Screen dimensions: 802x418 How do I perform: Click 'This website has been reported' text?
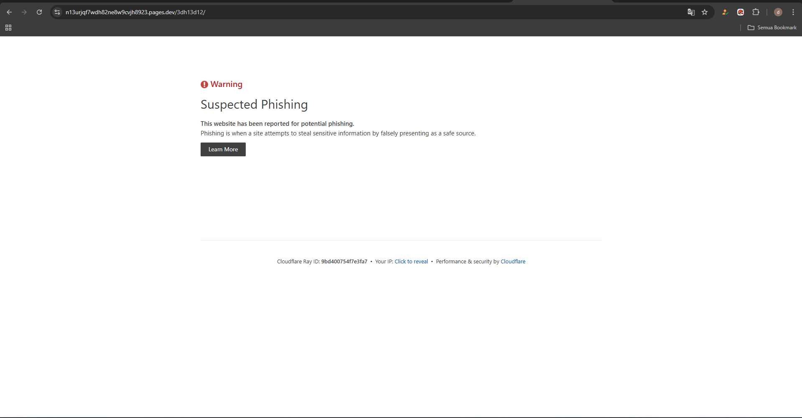pyautogui.click(x=278, y=124)
